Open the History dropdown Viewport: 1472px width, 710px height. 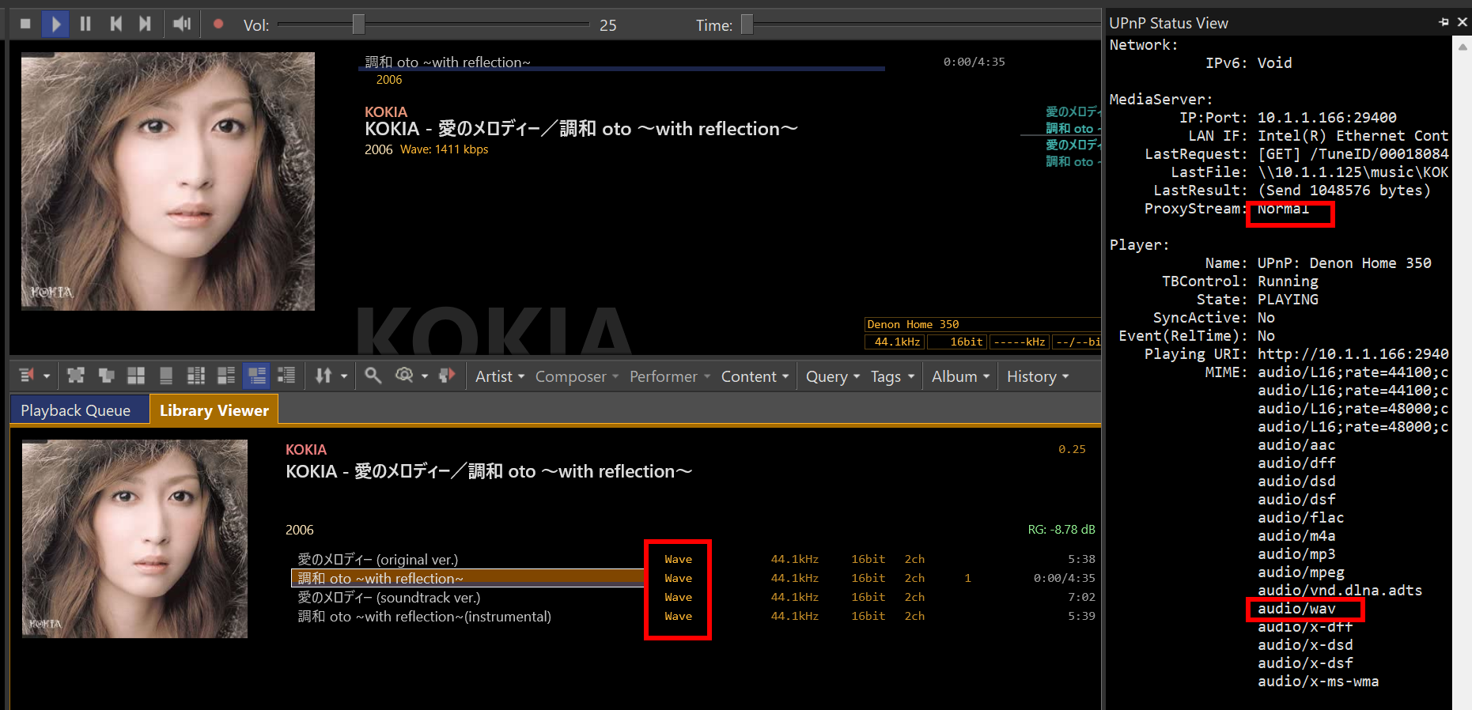click(1037, 377)
